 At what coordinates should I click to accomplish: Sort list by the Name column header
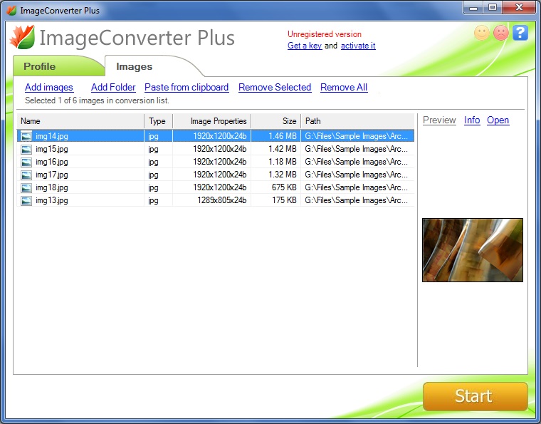tap(80, 121)
